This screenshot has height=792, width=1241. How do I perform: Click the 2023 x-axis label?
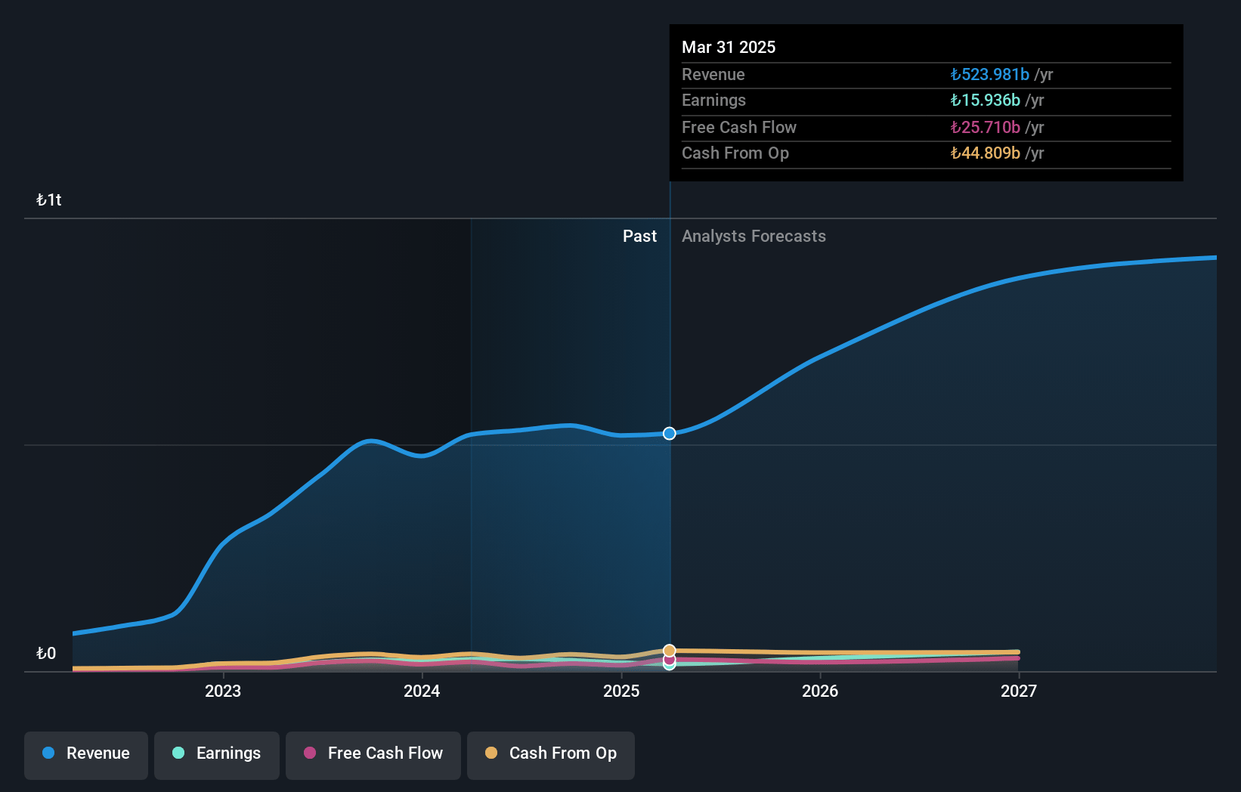(223, 691)
